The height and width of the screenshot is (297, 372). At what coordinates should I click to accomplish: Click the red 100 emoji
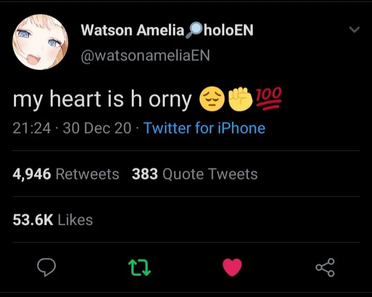[x=269, y=98]
